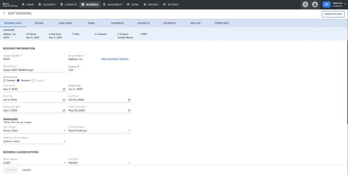Click '6 Functions' in the summary
The width and height of the screenshot is (348, 175).
pyautogui.click(x=55, y=34)
